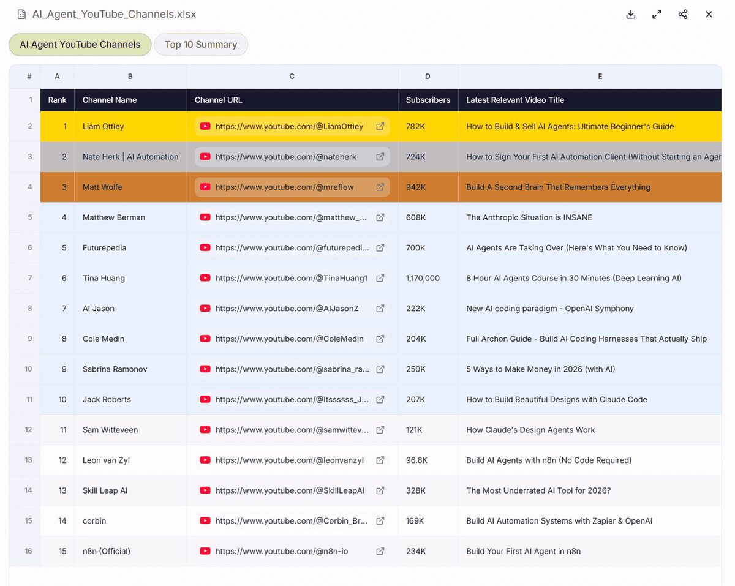Select 'New AI coding paradigm - OpenAI Symphony' cell
The height and width of the screenshot is (586, 735).
(x=590, y=308)
